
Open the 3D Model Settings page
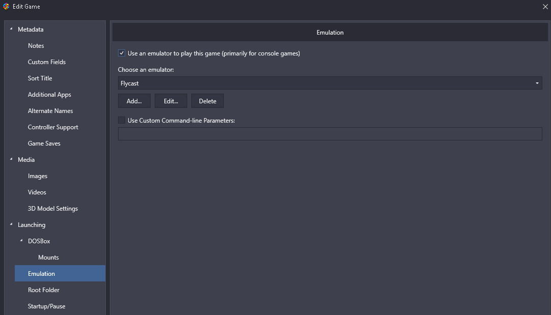click(53, 209)
